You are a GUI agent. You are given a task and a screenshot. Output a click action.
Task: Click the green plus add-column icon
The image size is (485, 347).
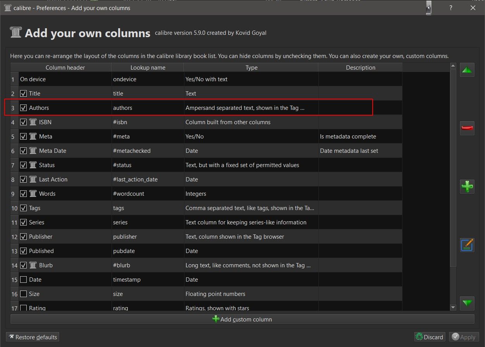[x=467, y=186]
